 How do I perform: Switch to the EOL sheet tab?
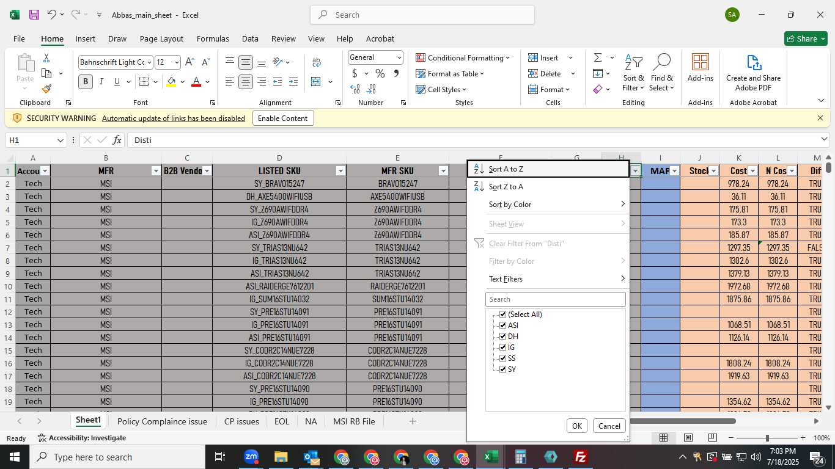tap(282, 421)
